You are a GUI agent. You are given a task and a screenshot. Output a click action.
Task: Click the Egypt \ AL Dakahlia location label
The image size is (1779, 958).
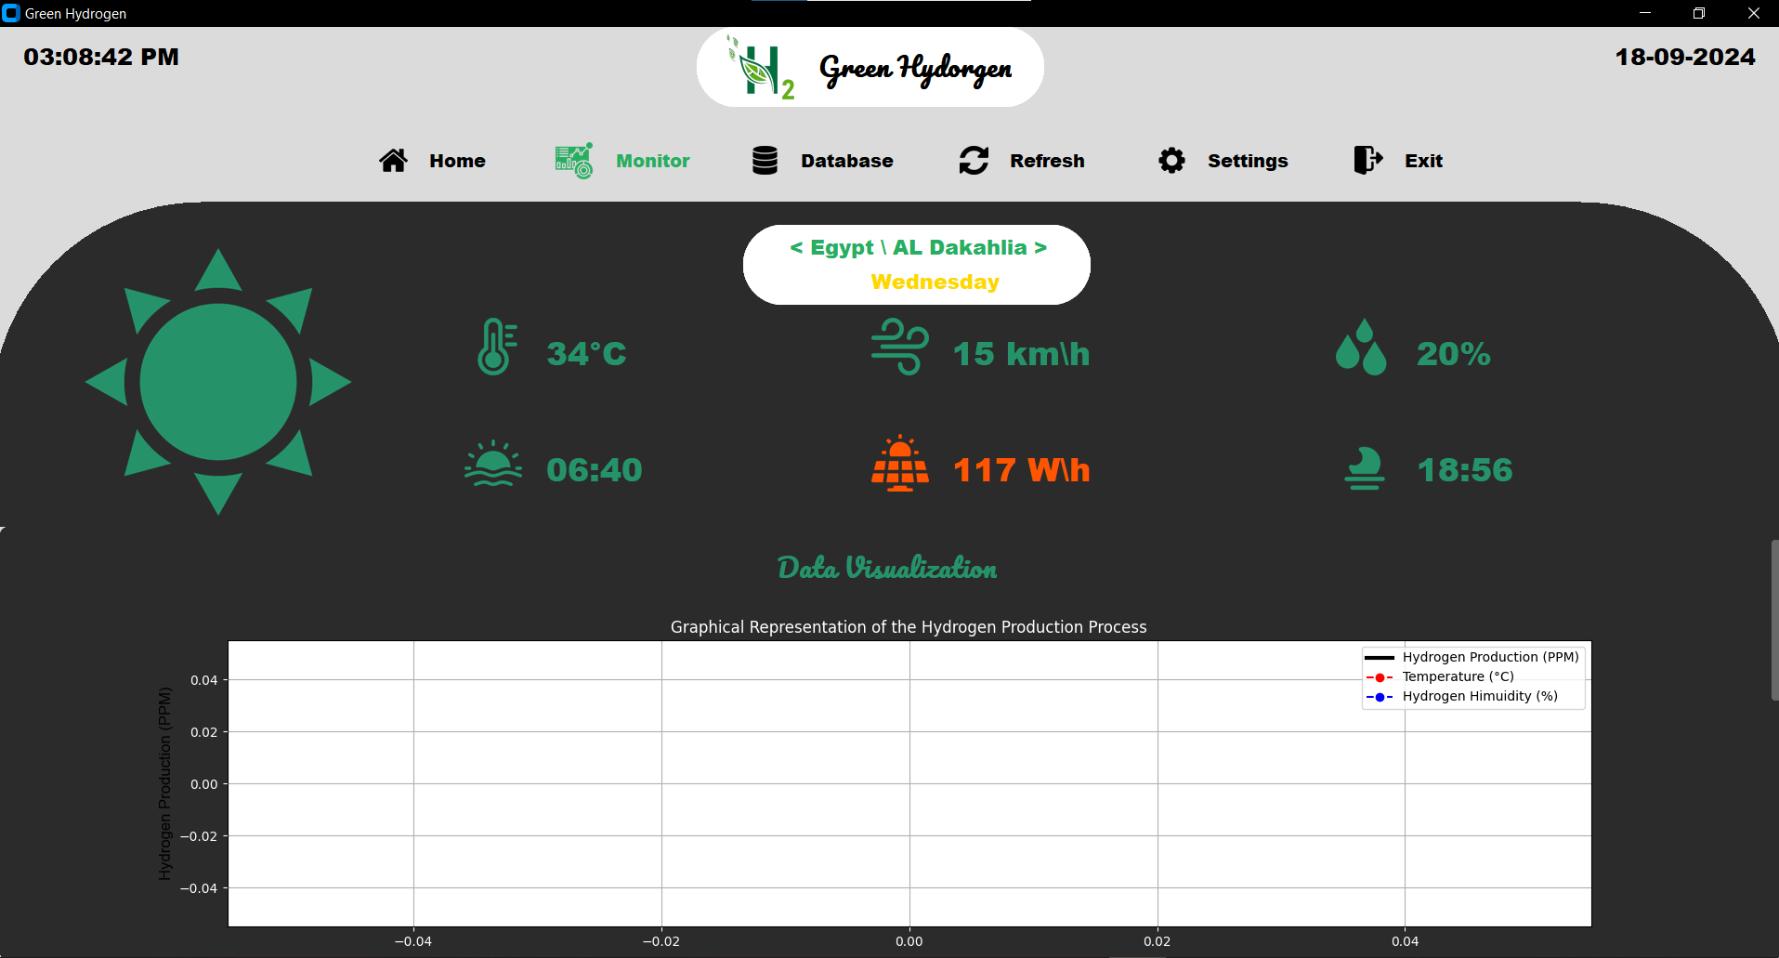(918, 248)
